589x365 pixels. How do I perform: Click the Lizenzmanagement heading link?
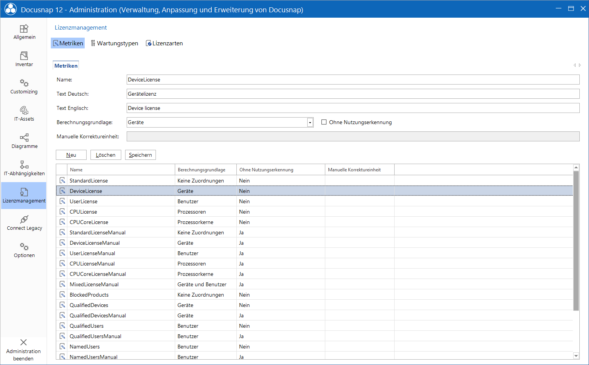tap(81, 28)
